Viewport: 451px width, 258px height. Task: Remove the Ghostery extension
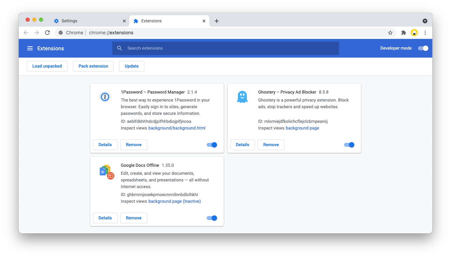pyautogui.click(x=271, y=145)
